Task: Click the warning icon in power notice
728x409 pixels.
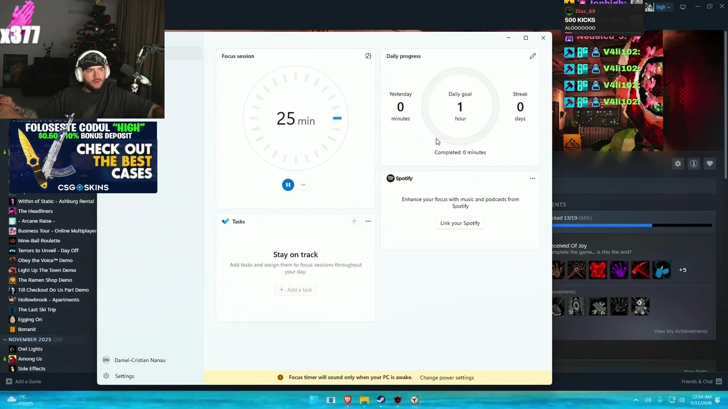Action: (280, 378)
